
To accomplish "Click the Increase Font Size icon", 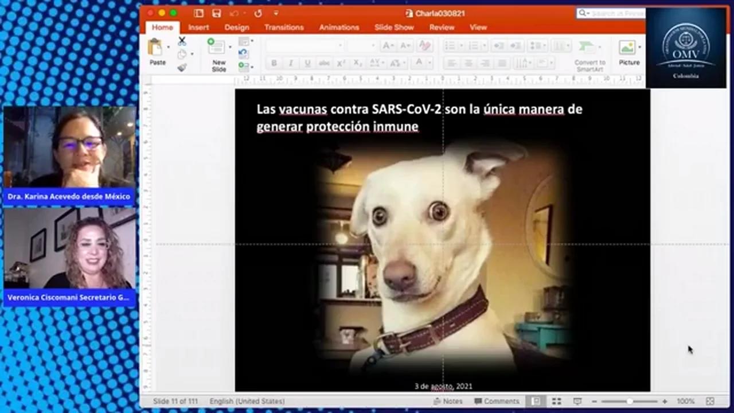I will coord(388,46).
